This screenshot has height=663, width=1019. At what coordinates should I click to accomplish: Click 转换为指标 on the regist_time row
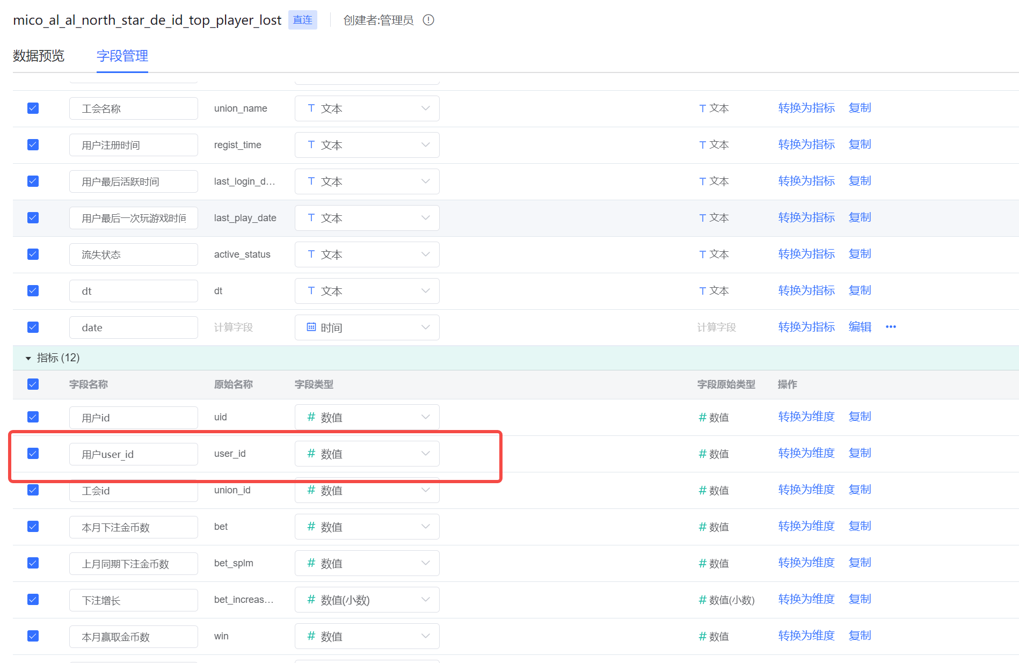pos(806,144)
